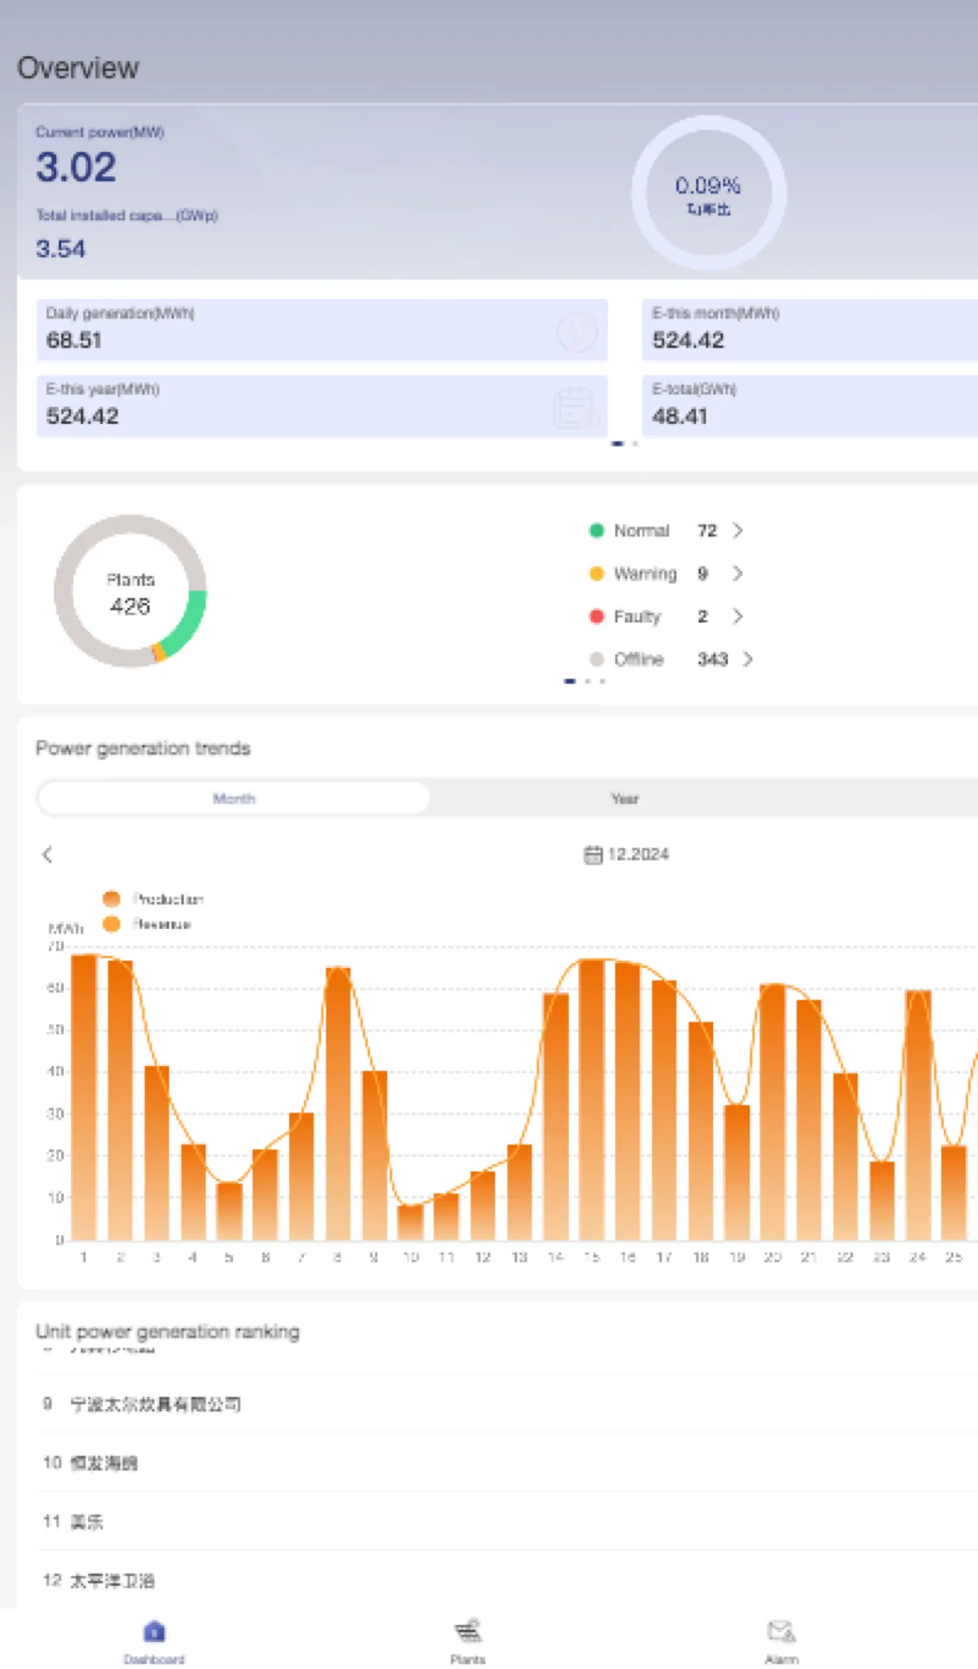Click the bar for day 1 in chart

point(84,1097)
